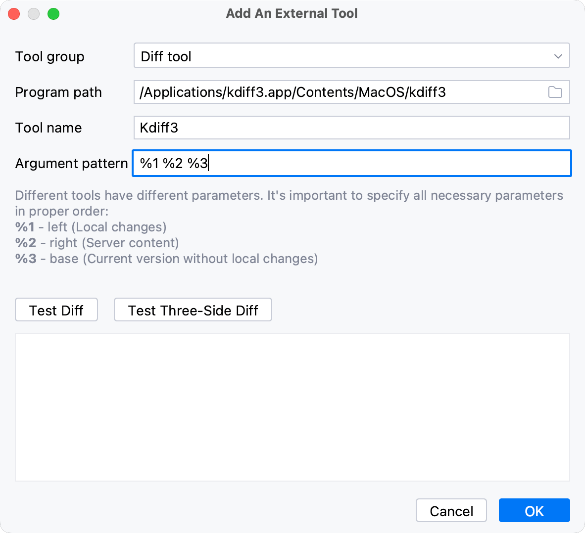Click the Add An External Tool title
The height and width of the screenshot is (533, 585).
[x=292, y=13]
